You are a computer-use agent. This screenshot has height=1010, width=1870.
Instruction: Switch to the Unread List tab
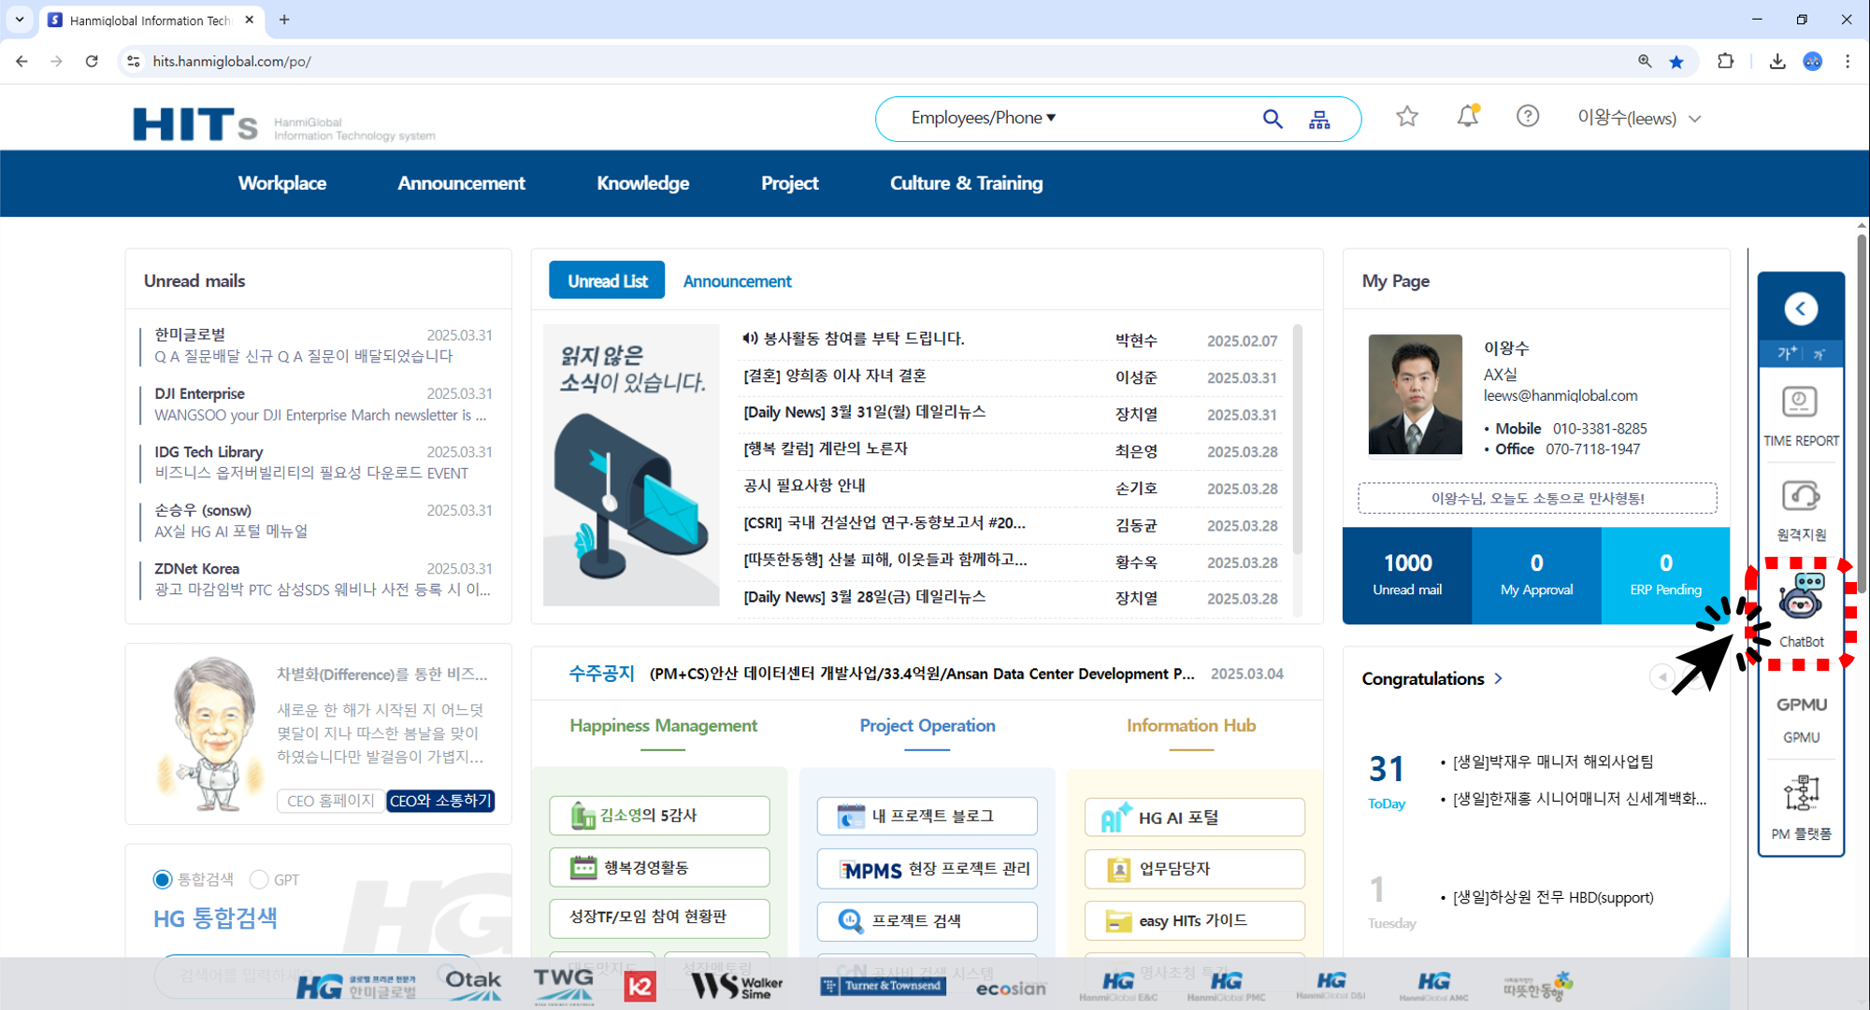(607, 280)
